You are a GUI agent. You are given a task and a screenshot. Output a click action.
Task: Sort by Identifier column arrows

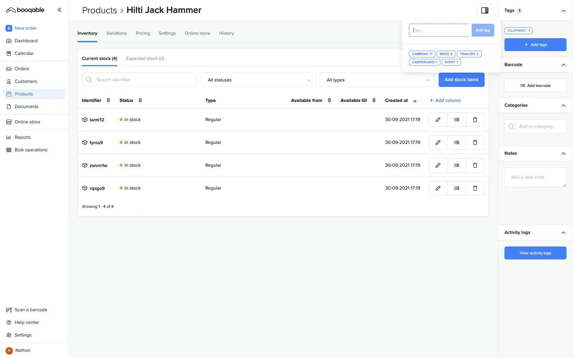[108, 100]
